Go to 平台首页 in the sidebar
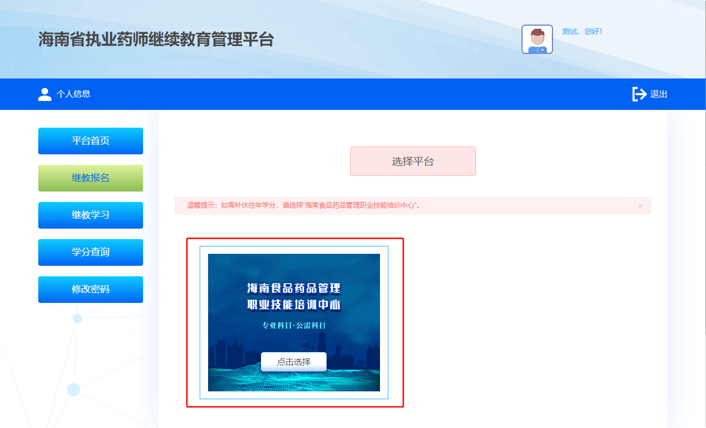 [x=91, y=141]
